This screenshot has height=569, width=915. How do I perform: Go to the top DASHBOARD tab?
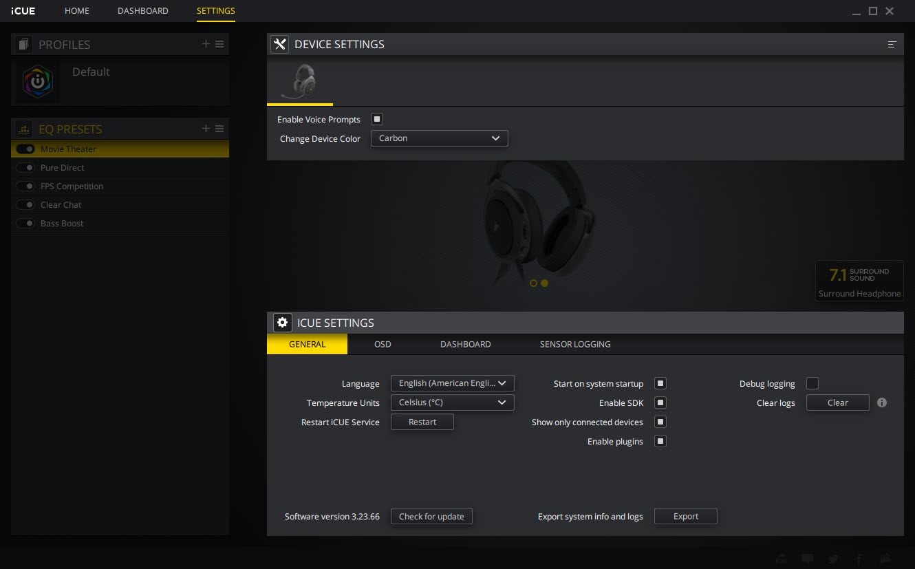click(143, 11)
